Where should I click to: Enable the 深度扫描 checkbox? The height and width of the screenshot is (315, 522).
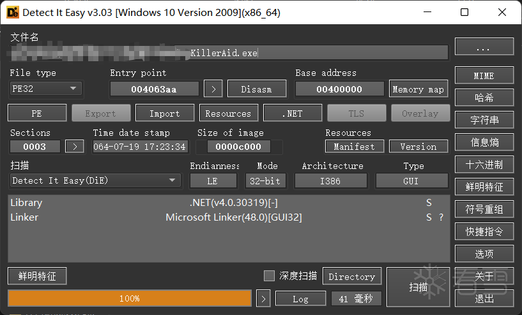(269, 276)
